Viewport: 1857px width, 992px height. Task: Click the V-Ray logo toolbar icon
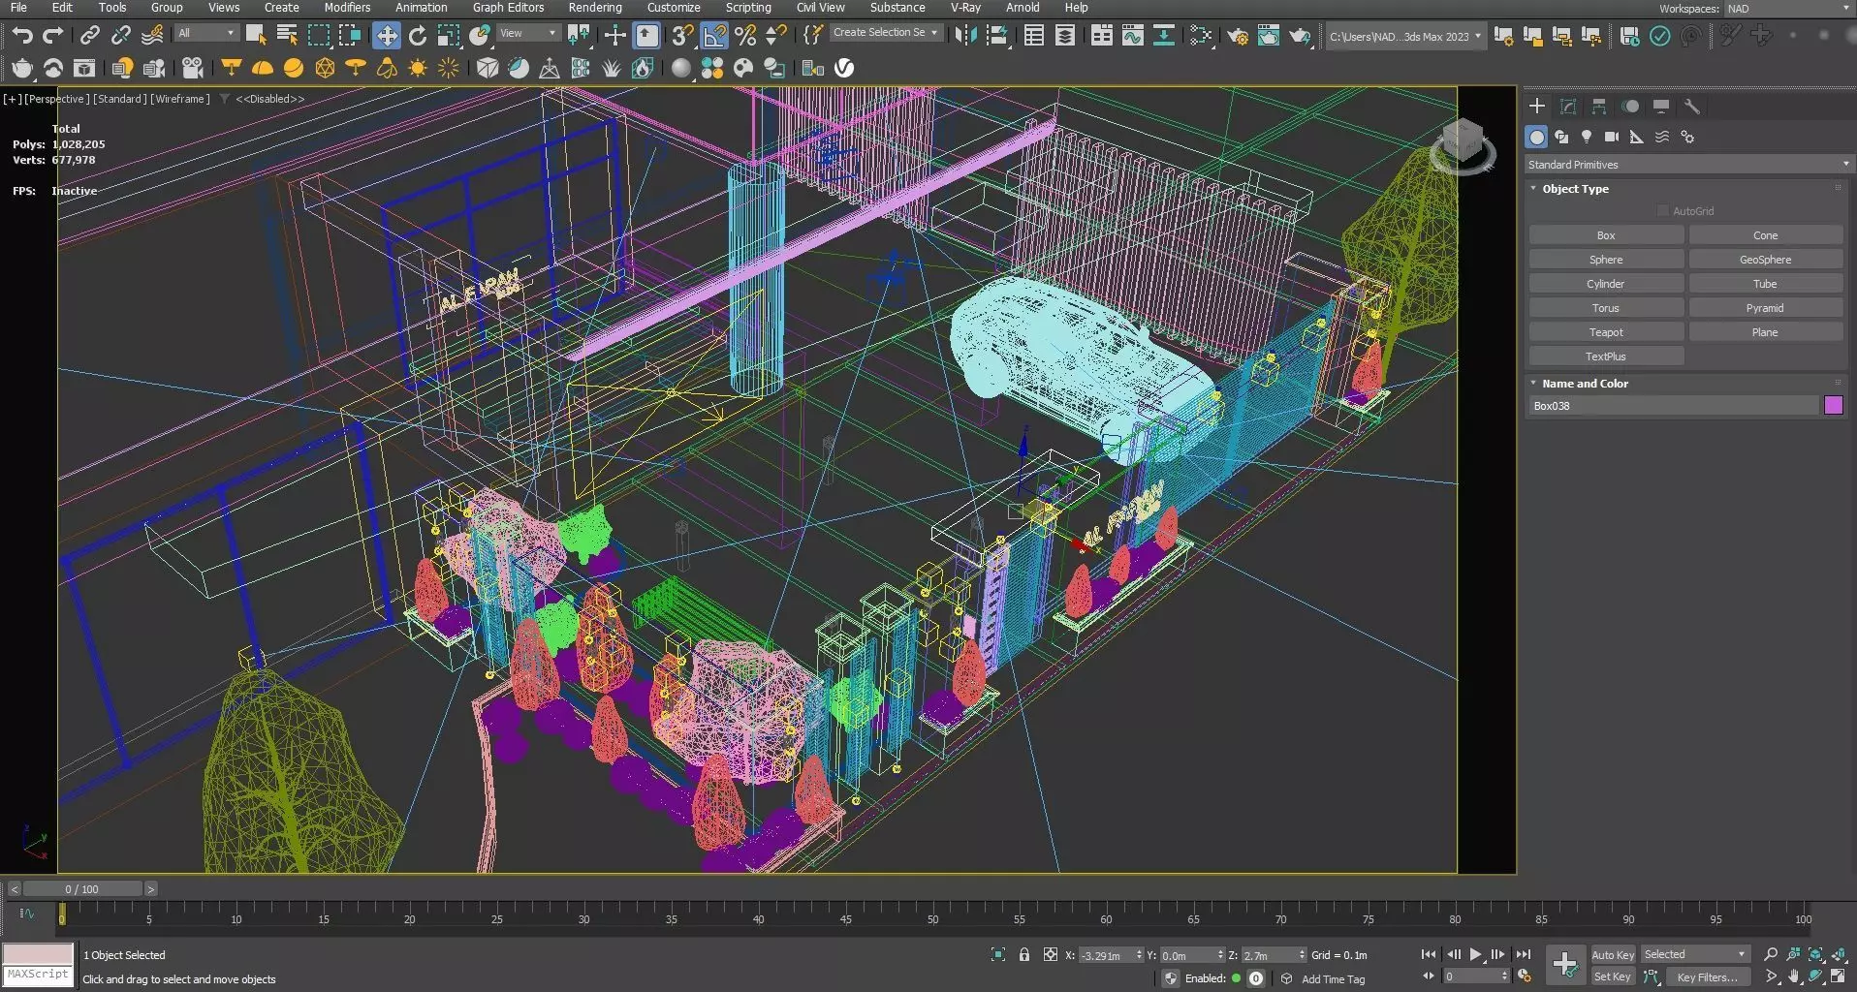tap(845, 68)
